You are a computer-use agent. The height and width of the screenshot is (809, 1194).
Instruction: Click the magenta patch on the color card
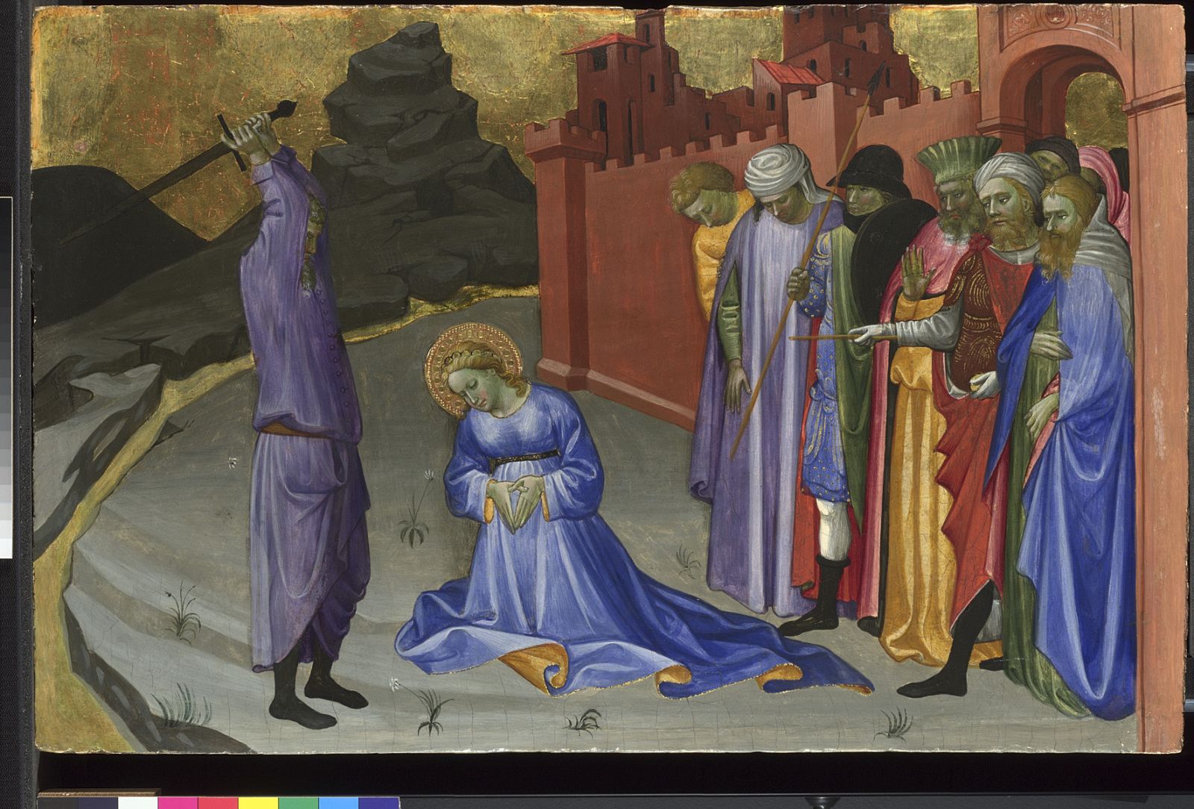(x=178, y=803)
